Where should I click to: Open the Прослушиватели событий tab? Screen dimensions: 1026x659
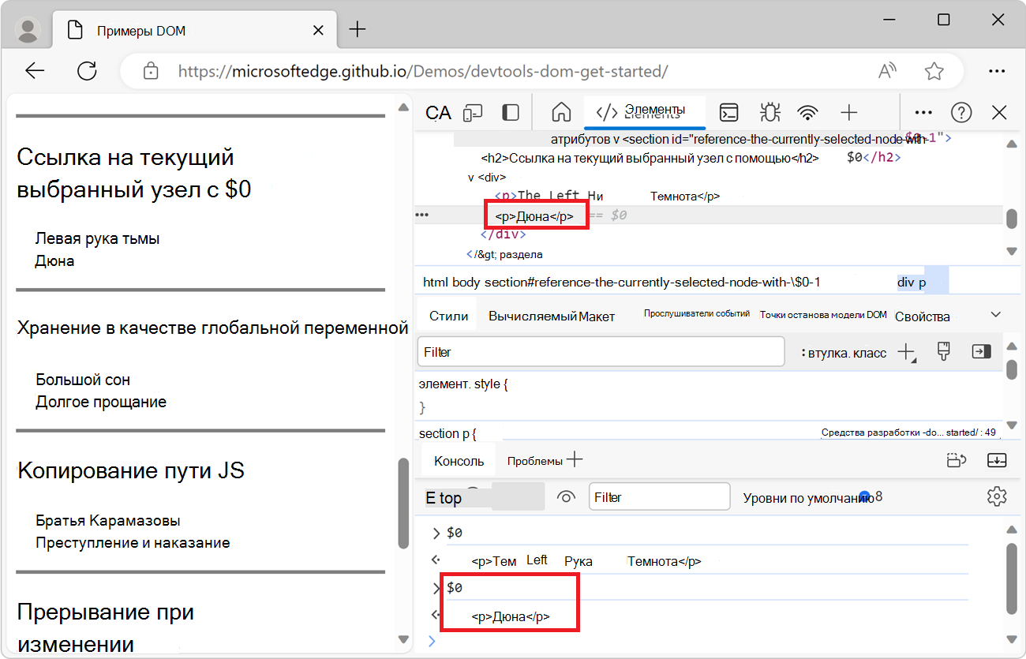coord(697,313)
